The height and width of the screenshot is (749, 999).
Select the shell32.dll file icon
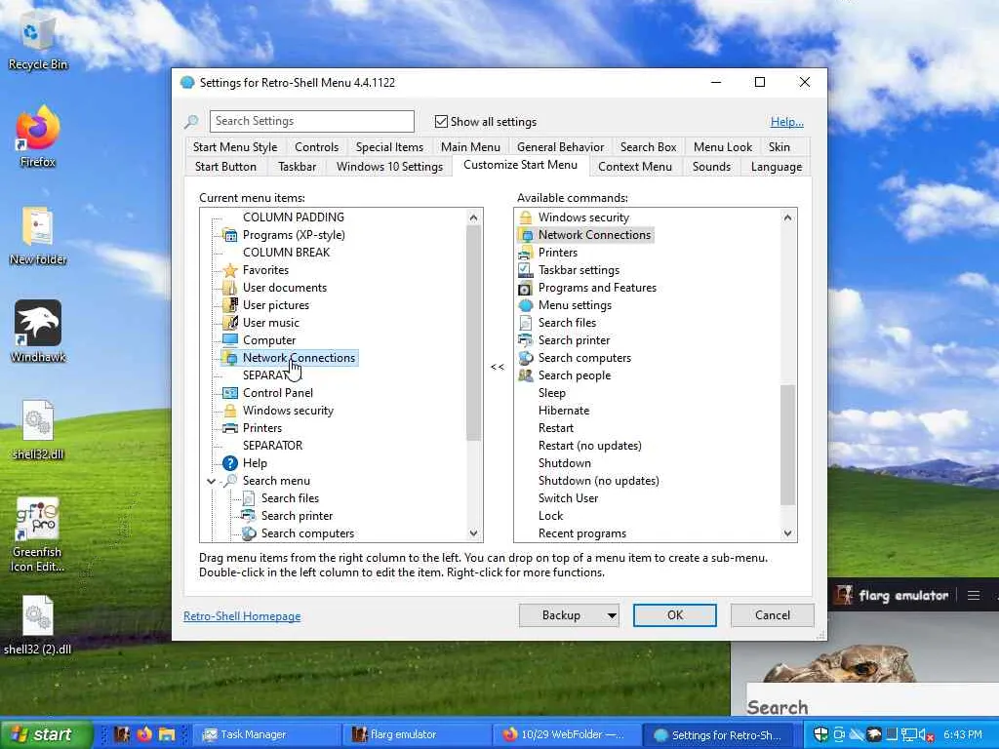[38, 429]
